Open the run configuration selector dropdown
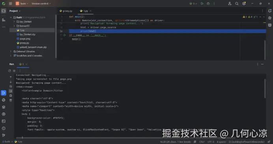 (x=193, y=4)
